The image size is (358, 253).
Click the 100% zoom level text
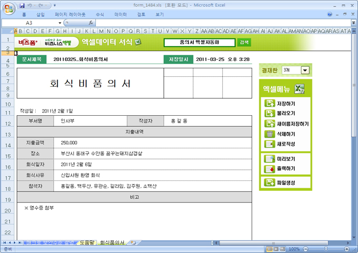pos(294,249)
